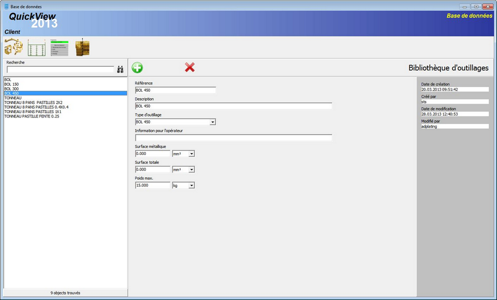Click the Référence input field
The width and height of the screenshot is (497, 300).
pos(175,90)
